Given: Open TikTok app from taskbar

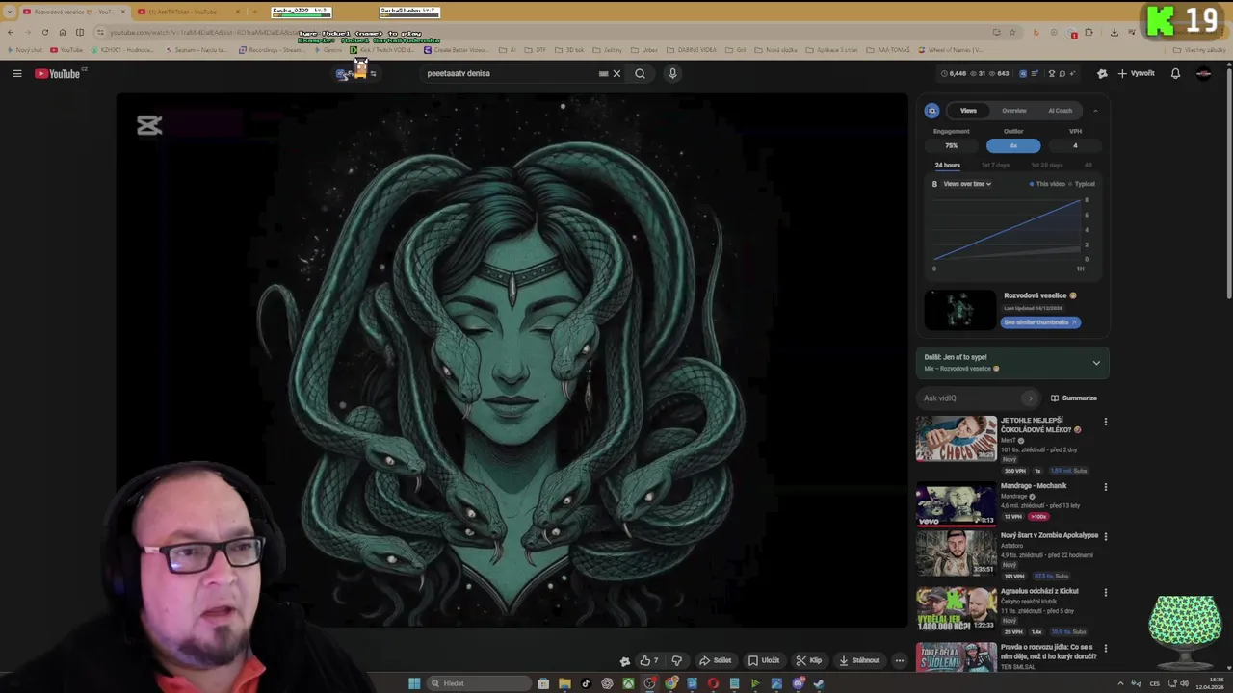Looking at the screenshot, I should pyautogui.click(x=586, y=683).
